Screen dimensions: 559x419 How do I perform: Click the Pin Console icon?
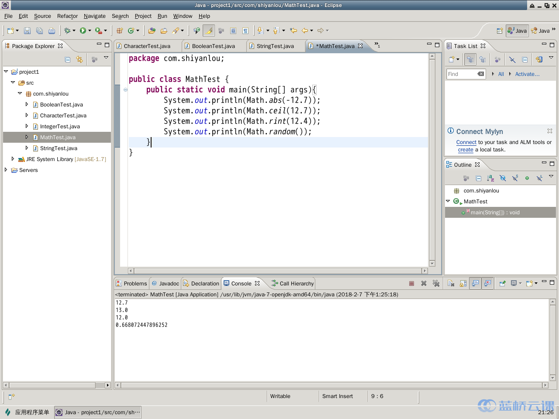[502, 284]
